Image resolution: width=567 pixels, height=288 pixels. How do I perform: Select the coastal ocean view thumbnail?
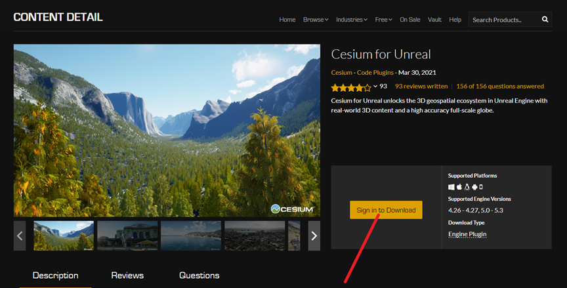191,236
